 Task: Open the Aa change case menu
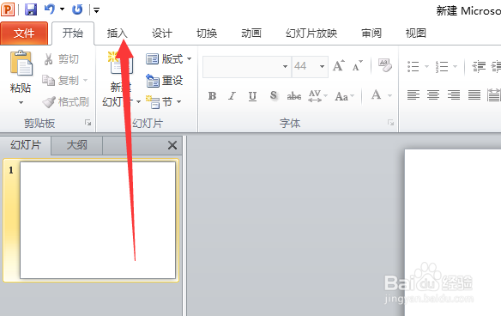(x=345, y=96)
